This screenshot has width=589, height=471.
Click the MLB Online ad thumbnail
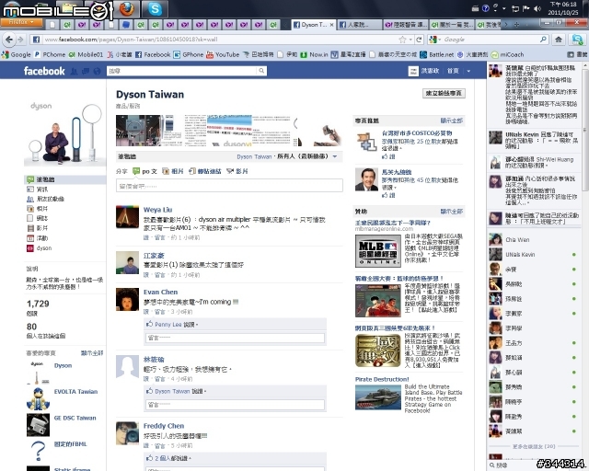click(x=378, y=251)
